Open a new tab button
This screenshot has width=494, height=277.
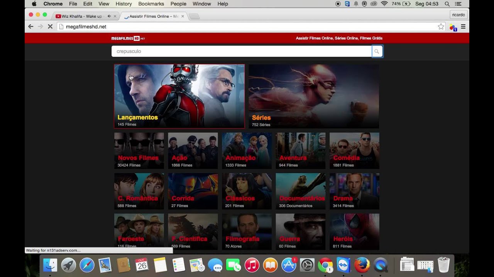(x=194, y=16)
